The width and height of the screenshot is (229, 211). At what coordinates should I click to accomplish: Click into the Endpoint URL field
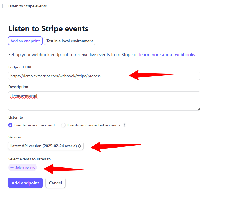(69, 76)
